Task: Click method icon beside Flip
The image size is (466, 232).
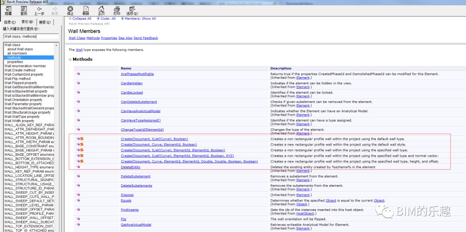Action: (x=78, y=219)
